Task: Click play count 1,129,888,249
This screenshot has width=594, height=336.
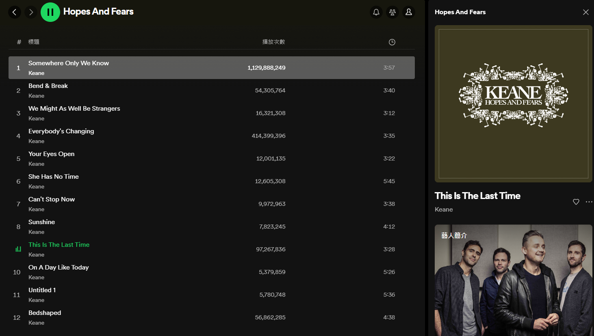Action: coord(267,68)
